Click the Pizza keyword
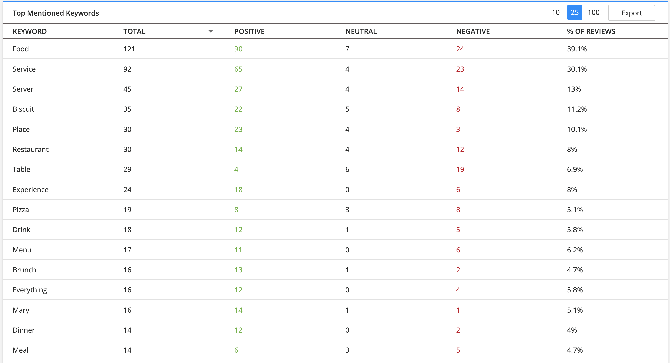The width and height of the screenshot is (670, 363). (21, 210)
